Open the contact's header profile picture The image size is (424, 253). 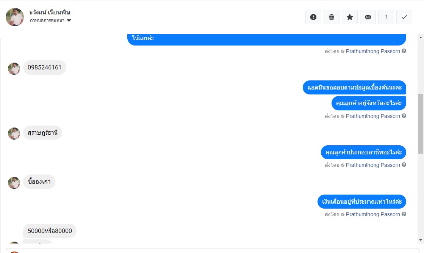[15, 17]
